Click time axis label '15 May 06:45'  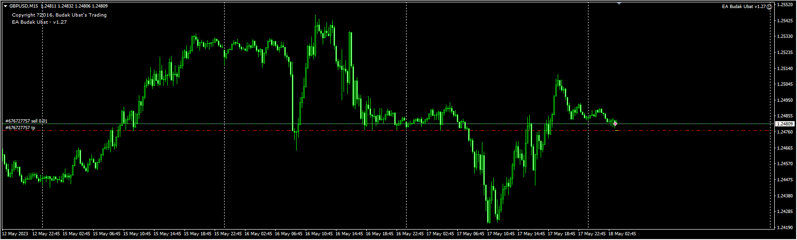(107, 234)
